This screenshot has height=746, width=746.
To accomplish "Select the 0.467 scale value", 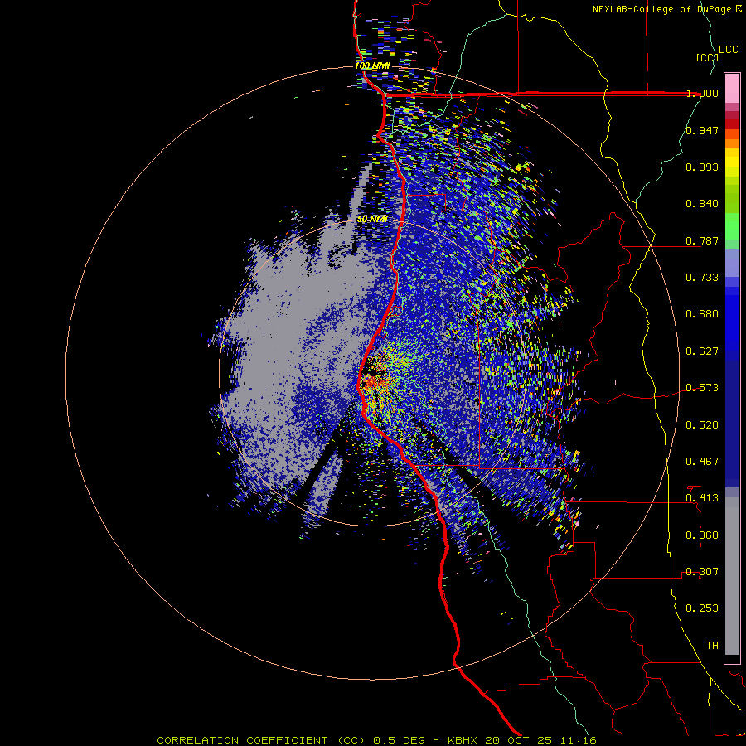I will coord(702,462).
